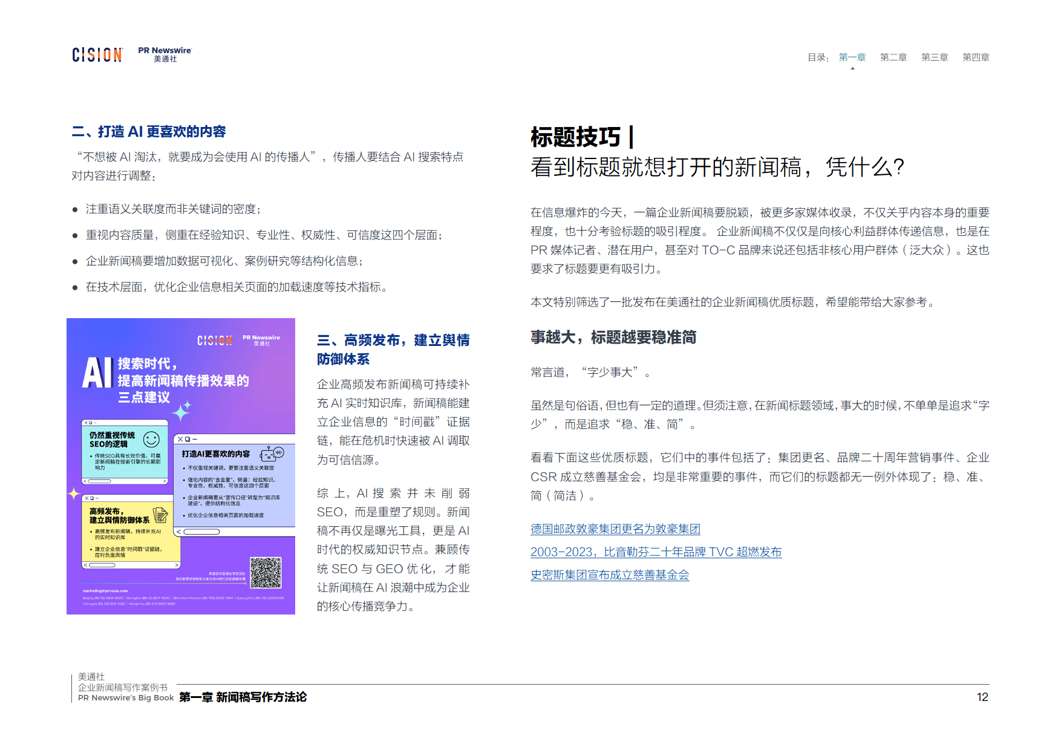Click footer text PR Newswire's Big Book

126,698
